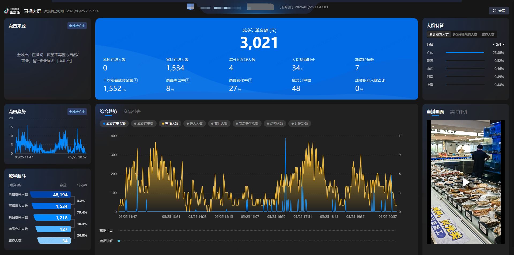Screen dimensions: 514x255
Task: Play the live stream video preview
Action: pos(466,182)
